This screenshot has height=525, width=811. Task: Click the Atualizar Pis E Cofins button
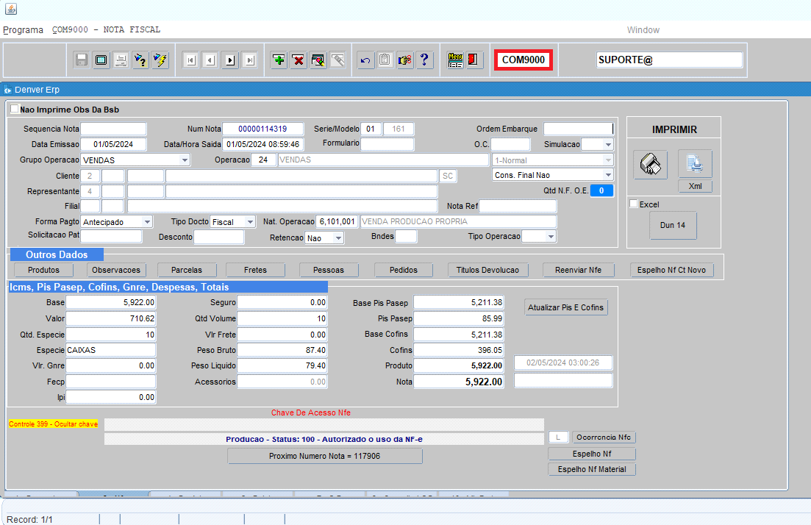566,307
